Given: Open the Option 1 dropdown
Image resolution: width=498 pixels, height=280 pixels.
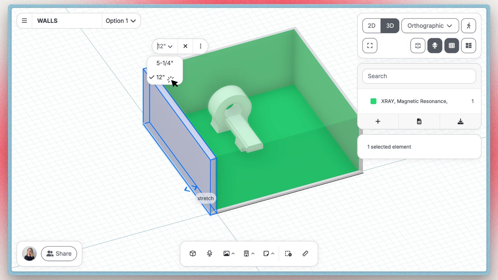Looking at the screenshot, I should click(x=121, y=21).
